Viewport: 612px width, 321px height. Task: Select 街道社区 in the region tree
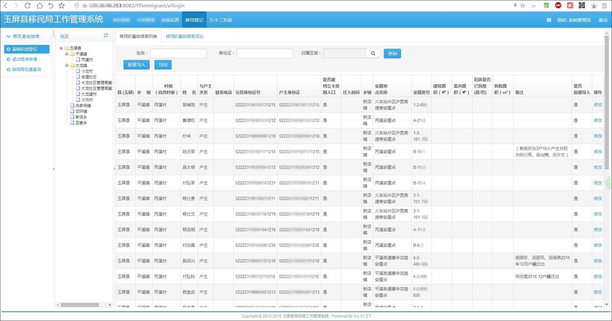point(89,77)
